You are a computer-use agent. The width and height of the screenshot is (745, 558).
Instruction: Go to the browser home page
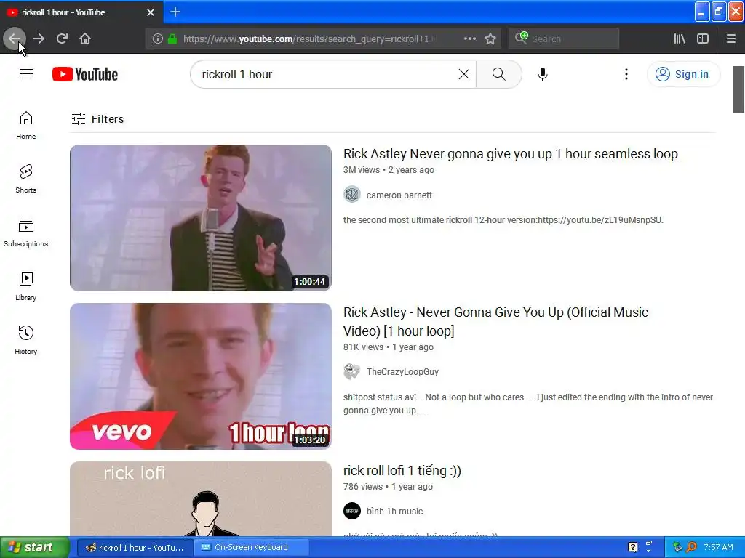[x=85, y=39]
